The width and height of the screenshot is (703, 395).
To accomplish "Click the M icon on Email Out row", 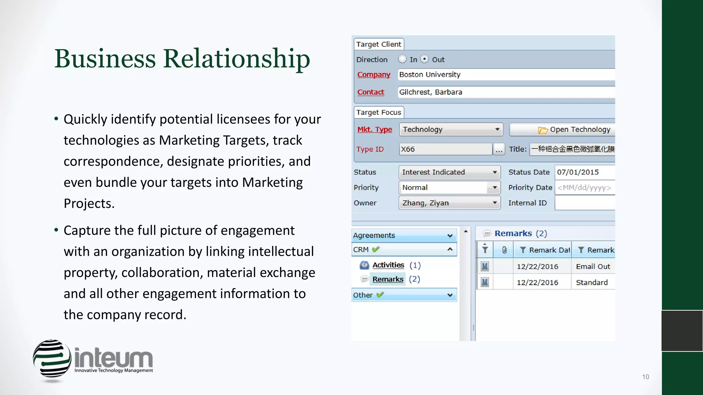I will (485, 266).
